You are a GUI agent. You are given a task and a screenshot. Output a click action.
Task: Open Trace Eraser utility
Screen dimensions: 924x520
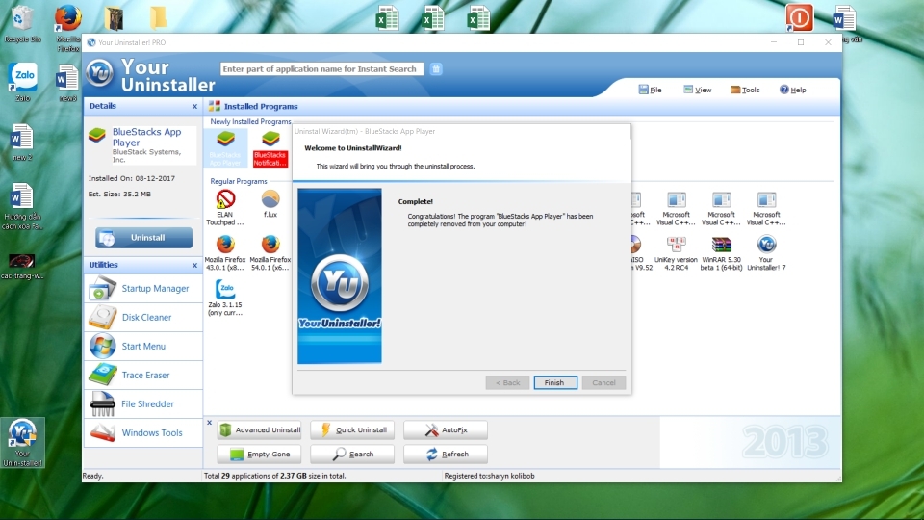click(143, 375)
